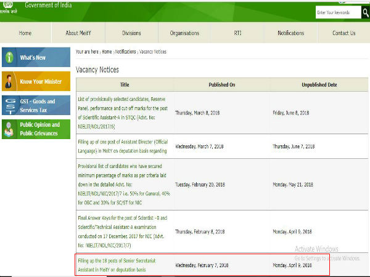This screenshot has height=277, width=370.
Task: Click the Vacancy Notices page heading
Action: [x=97, y=70]
